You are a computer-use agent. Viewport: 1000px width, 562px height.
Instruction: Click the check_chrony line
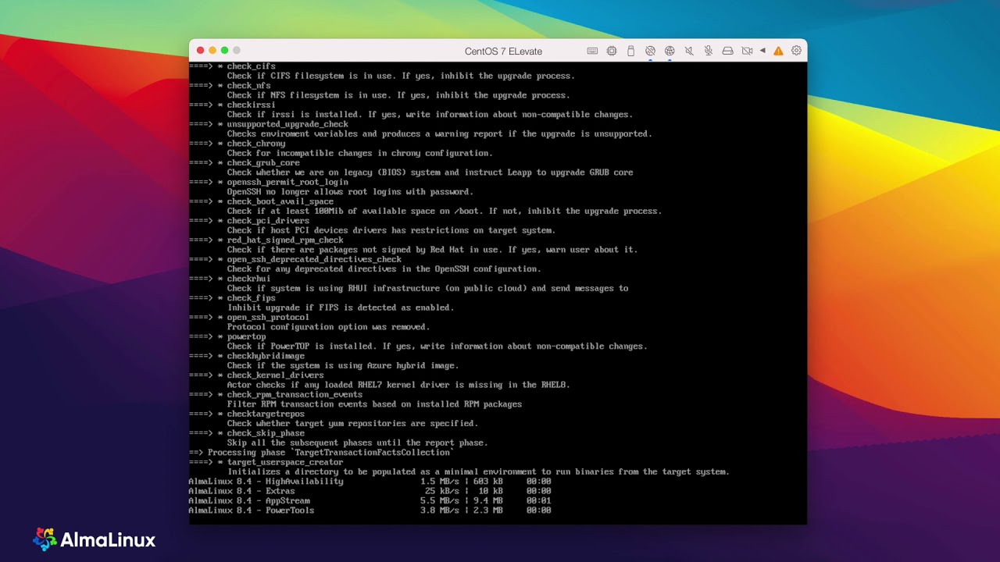click(x=237, y=144)
